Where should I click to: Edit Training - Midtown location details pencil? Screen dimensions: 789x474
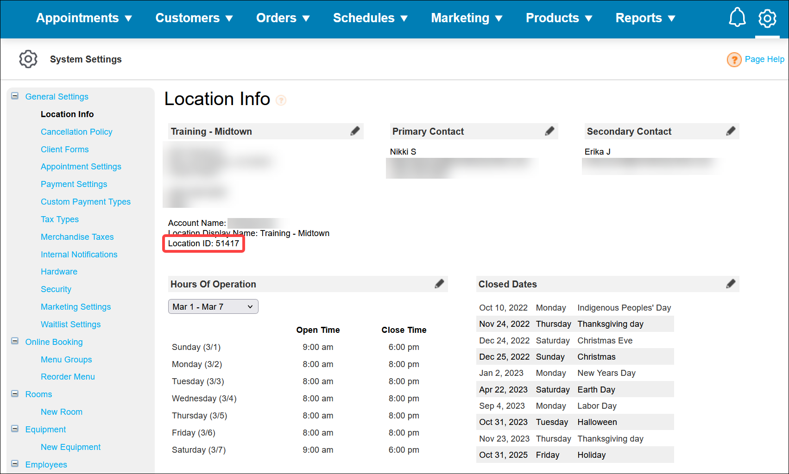tap(355, 131)
